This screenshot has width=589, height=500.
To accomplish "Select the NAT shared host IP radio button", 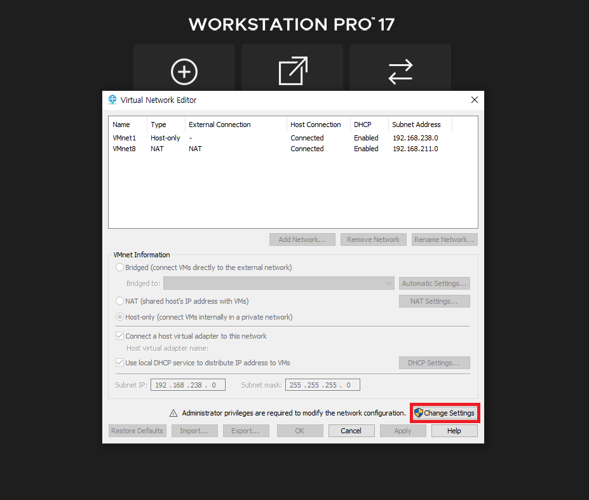I will point(119,301).
